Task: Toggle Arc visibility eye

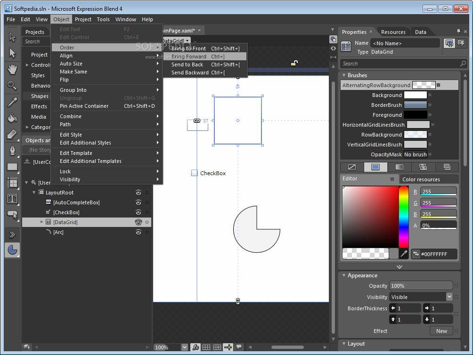Action: click(x=139, y=232)
